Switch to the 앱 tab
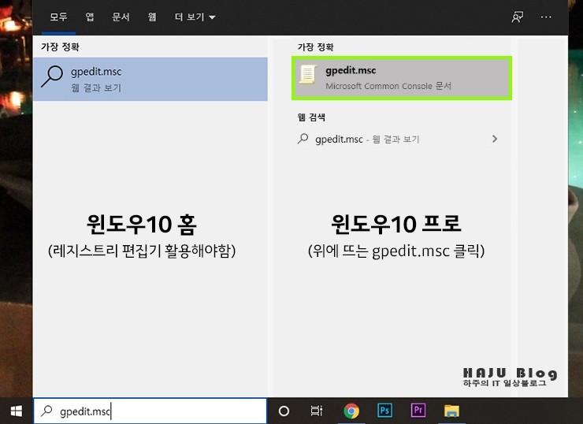 pyautogui.click(x=90, y=17)
